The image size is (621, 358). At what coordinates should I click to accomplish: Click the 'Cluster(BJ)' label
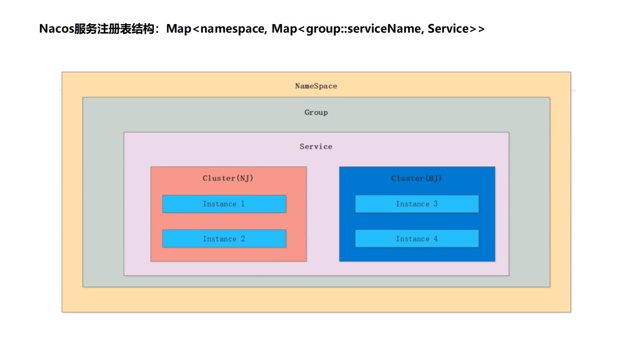pyautogui.click(x=416, y=178)
